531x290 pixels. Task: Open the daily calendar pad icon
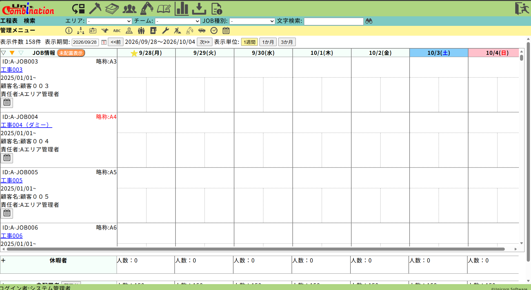112,9
